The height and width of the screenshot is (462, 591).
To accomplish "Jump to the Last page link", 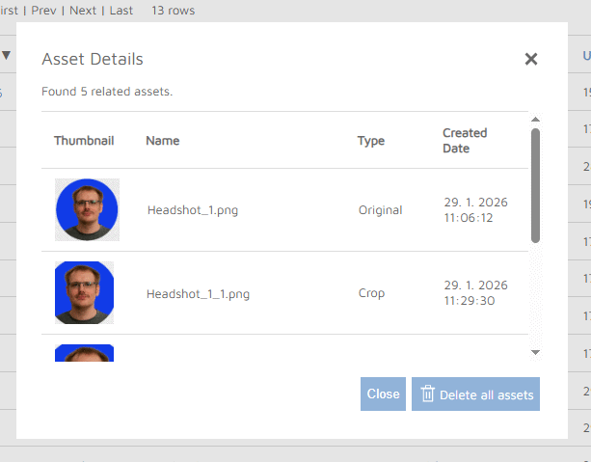I will coord(121,11).
